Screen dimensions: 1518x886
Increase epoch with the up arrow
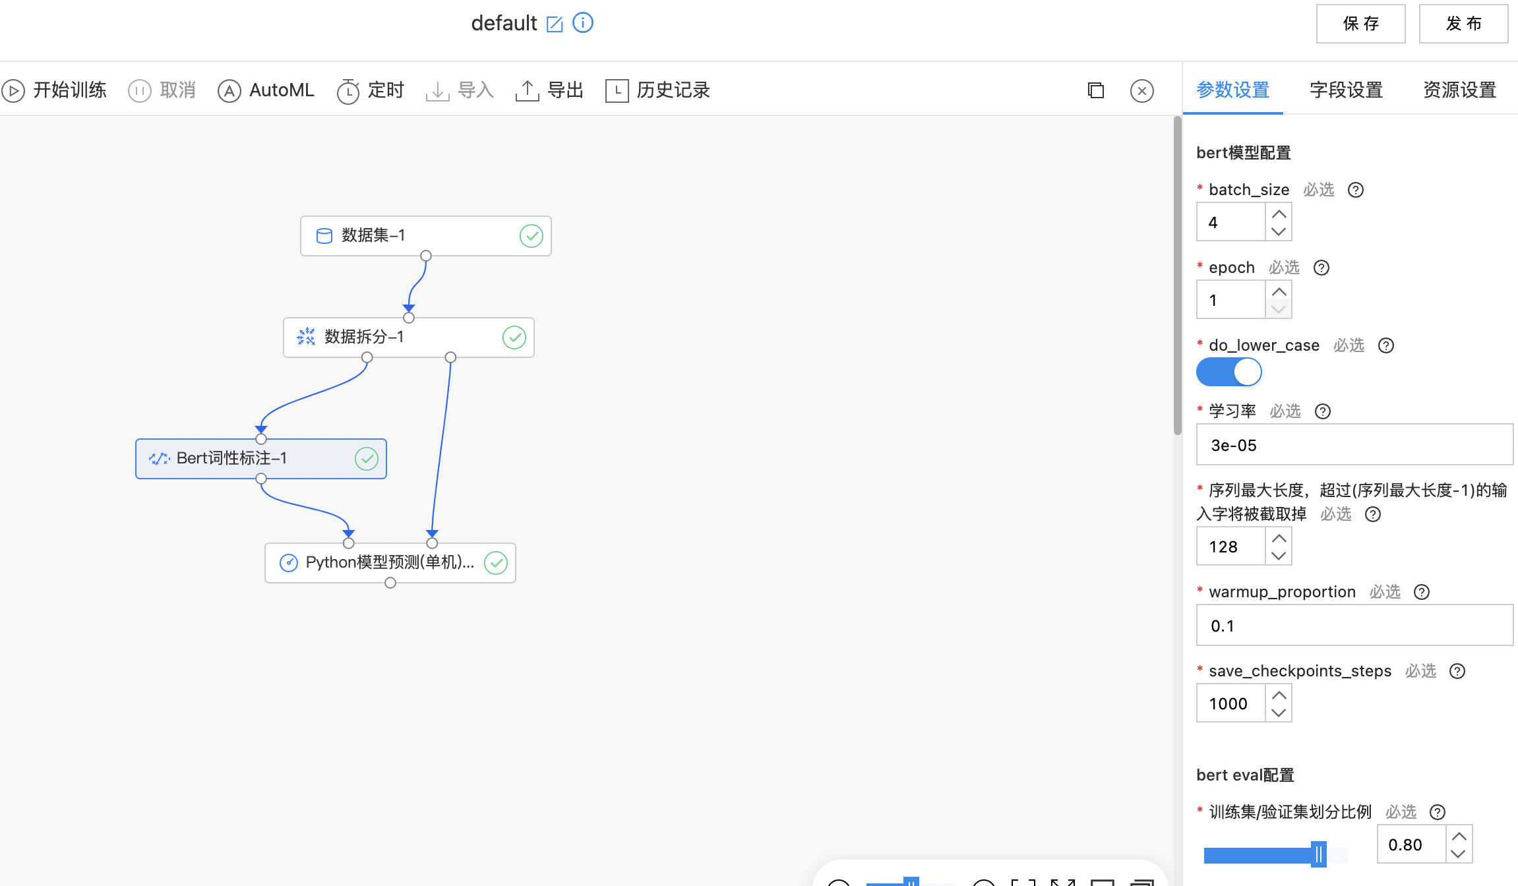click(x=1279, y=291)
